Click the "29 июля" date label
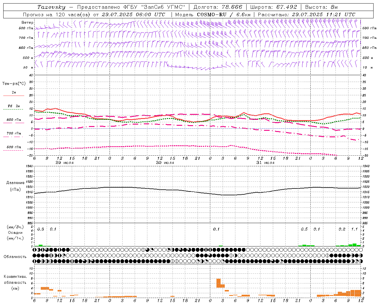 (x=65, y=163)
